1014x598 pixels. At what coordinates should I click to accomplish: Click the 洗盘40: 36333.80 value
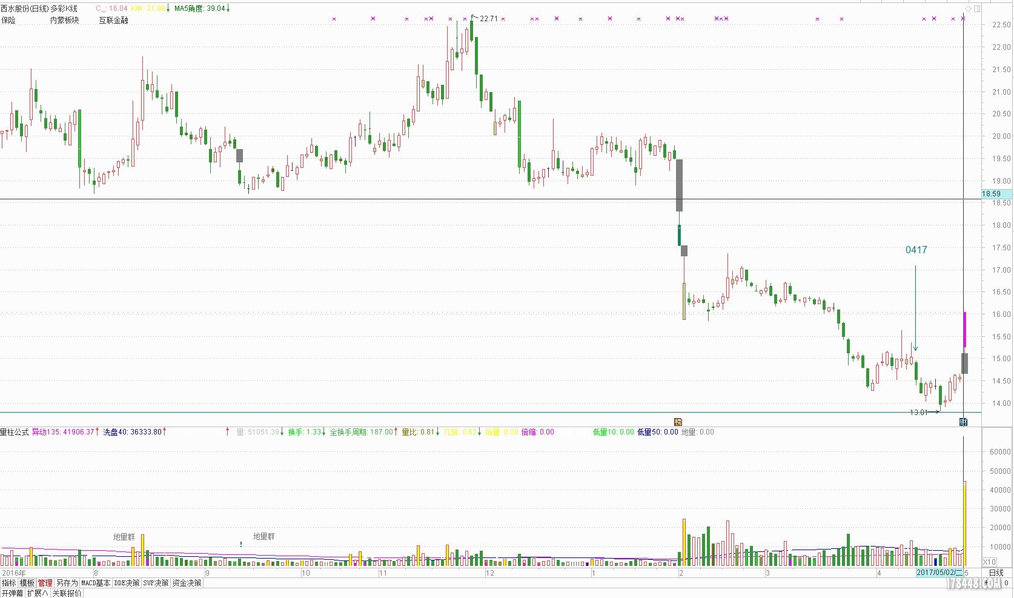tap(132, 432)
